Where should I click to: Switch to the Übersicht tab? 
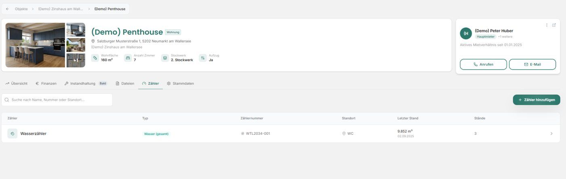tap(17, 84)
